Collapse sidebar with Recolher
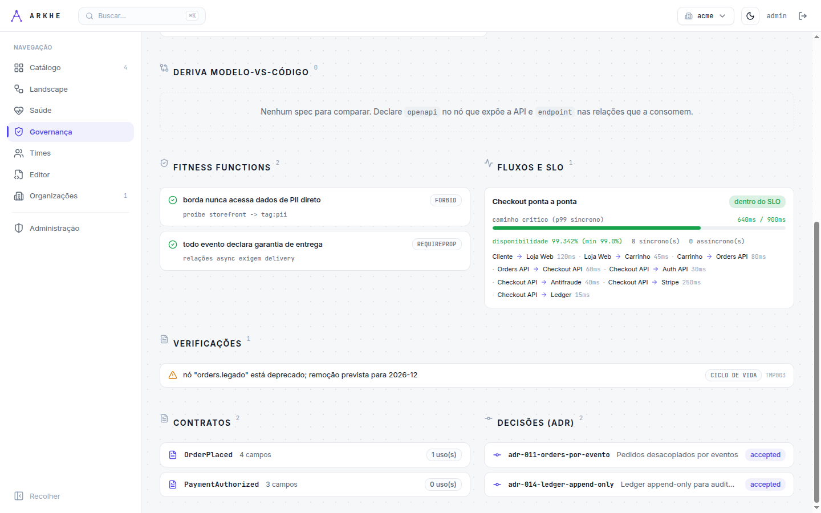Viewport: 821px width, 513px height. [38, 496]
